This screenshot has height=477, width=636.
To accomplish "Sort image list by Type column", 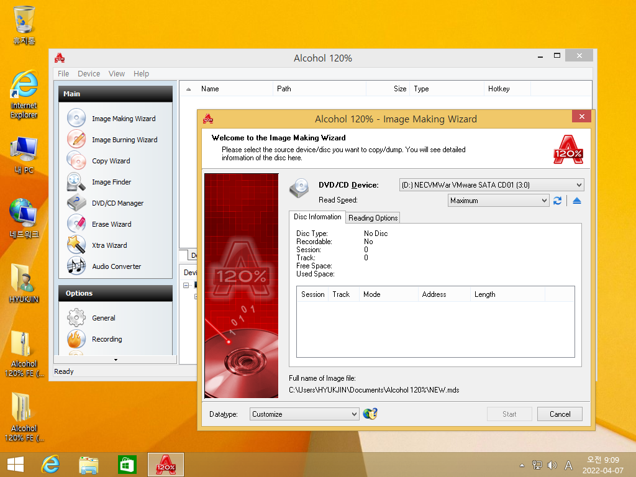I will pyautogui.click(x=447, y=89).
